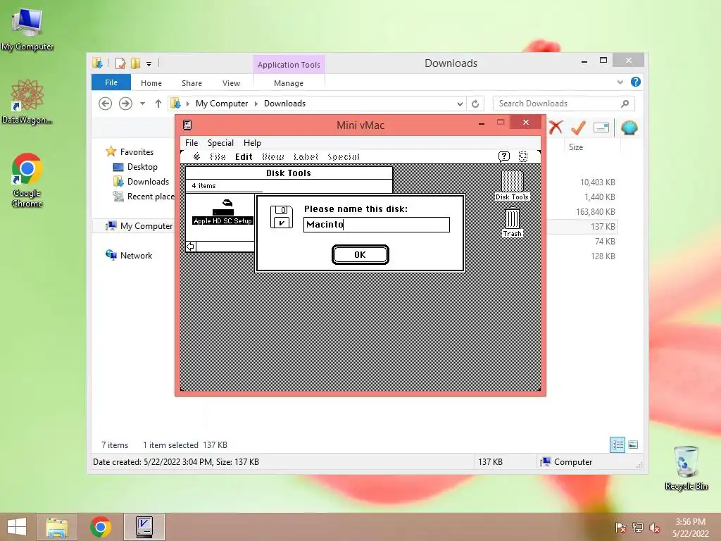Click My Computer in the address breadcrumb
Viewport: 721px width, 541px height.
click(x=222, y=104)
